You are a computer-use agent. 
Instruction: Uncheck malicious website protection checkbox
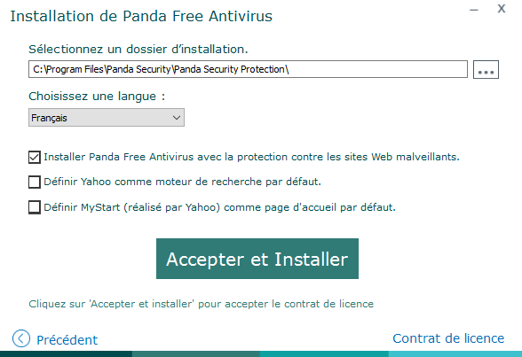(35, 157)
